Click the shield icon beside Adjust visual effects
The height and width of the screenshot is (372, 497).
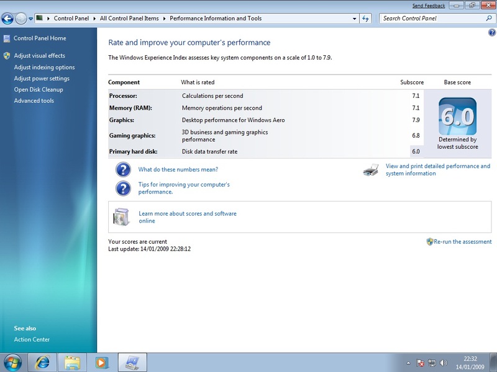pyautogui.click(x=7, y=56)
